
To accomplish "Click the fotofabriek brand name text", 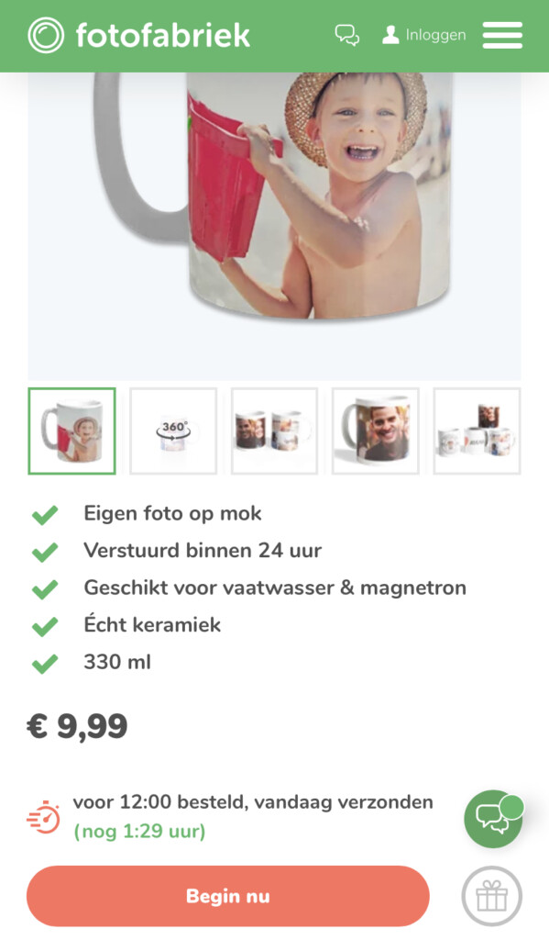I will pos(163,35).
